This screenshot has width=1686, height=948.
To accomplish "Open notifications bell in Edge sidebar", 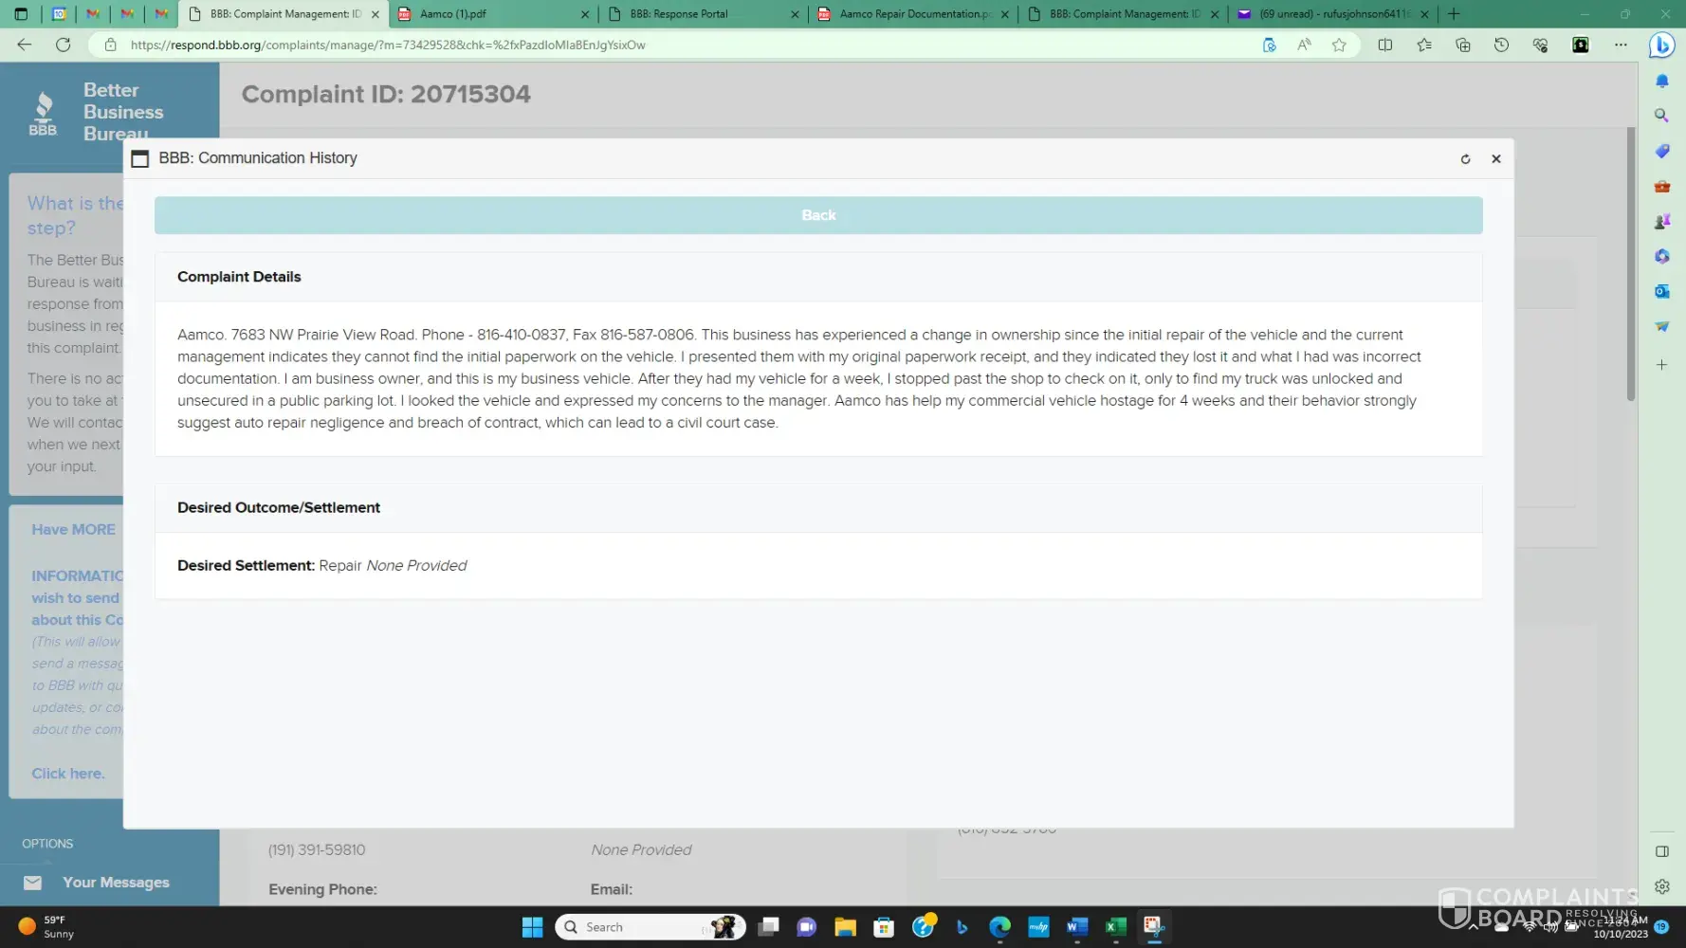I will 1662,82.
